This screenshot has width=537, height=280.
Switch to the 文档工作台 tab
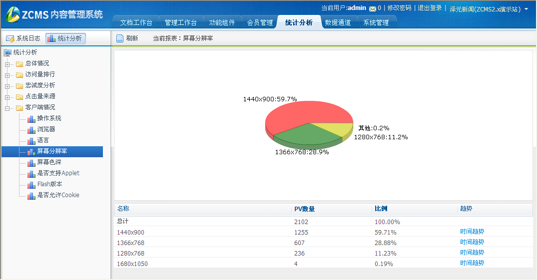(137, 22)
